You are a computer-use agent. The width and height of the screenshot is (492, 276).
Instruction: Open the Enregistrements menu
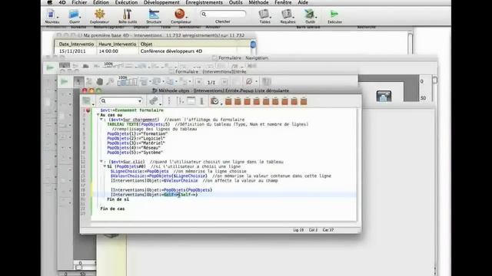[204, 2]
